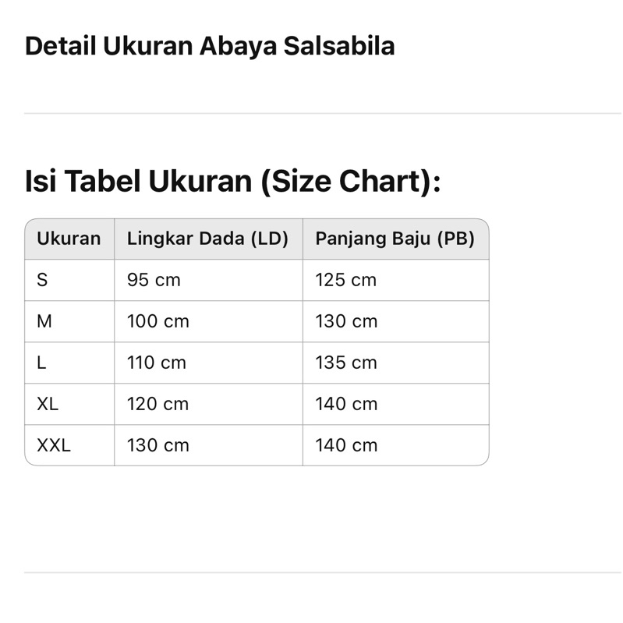Click the size XL row label
623x623 pixels.
pyautogui.click(x=48, y=404)
